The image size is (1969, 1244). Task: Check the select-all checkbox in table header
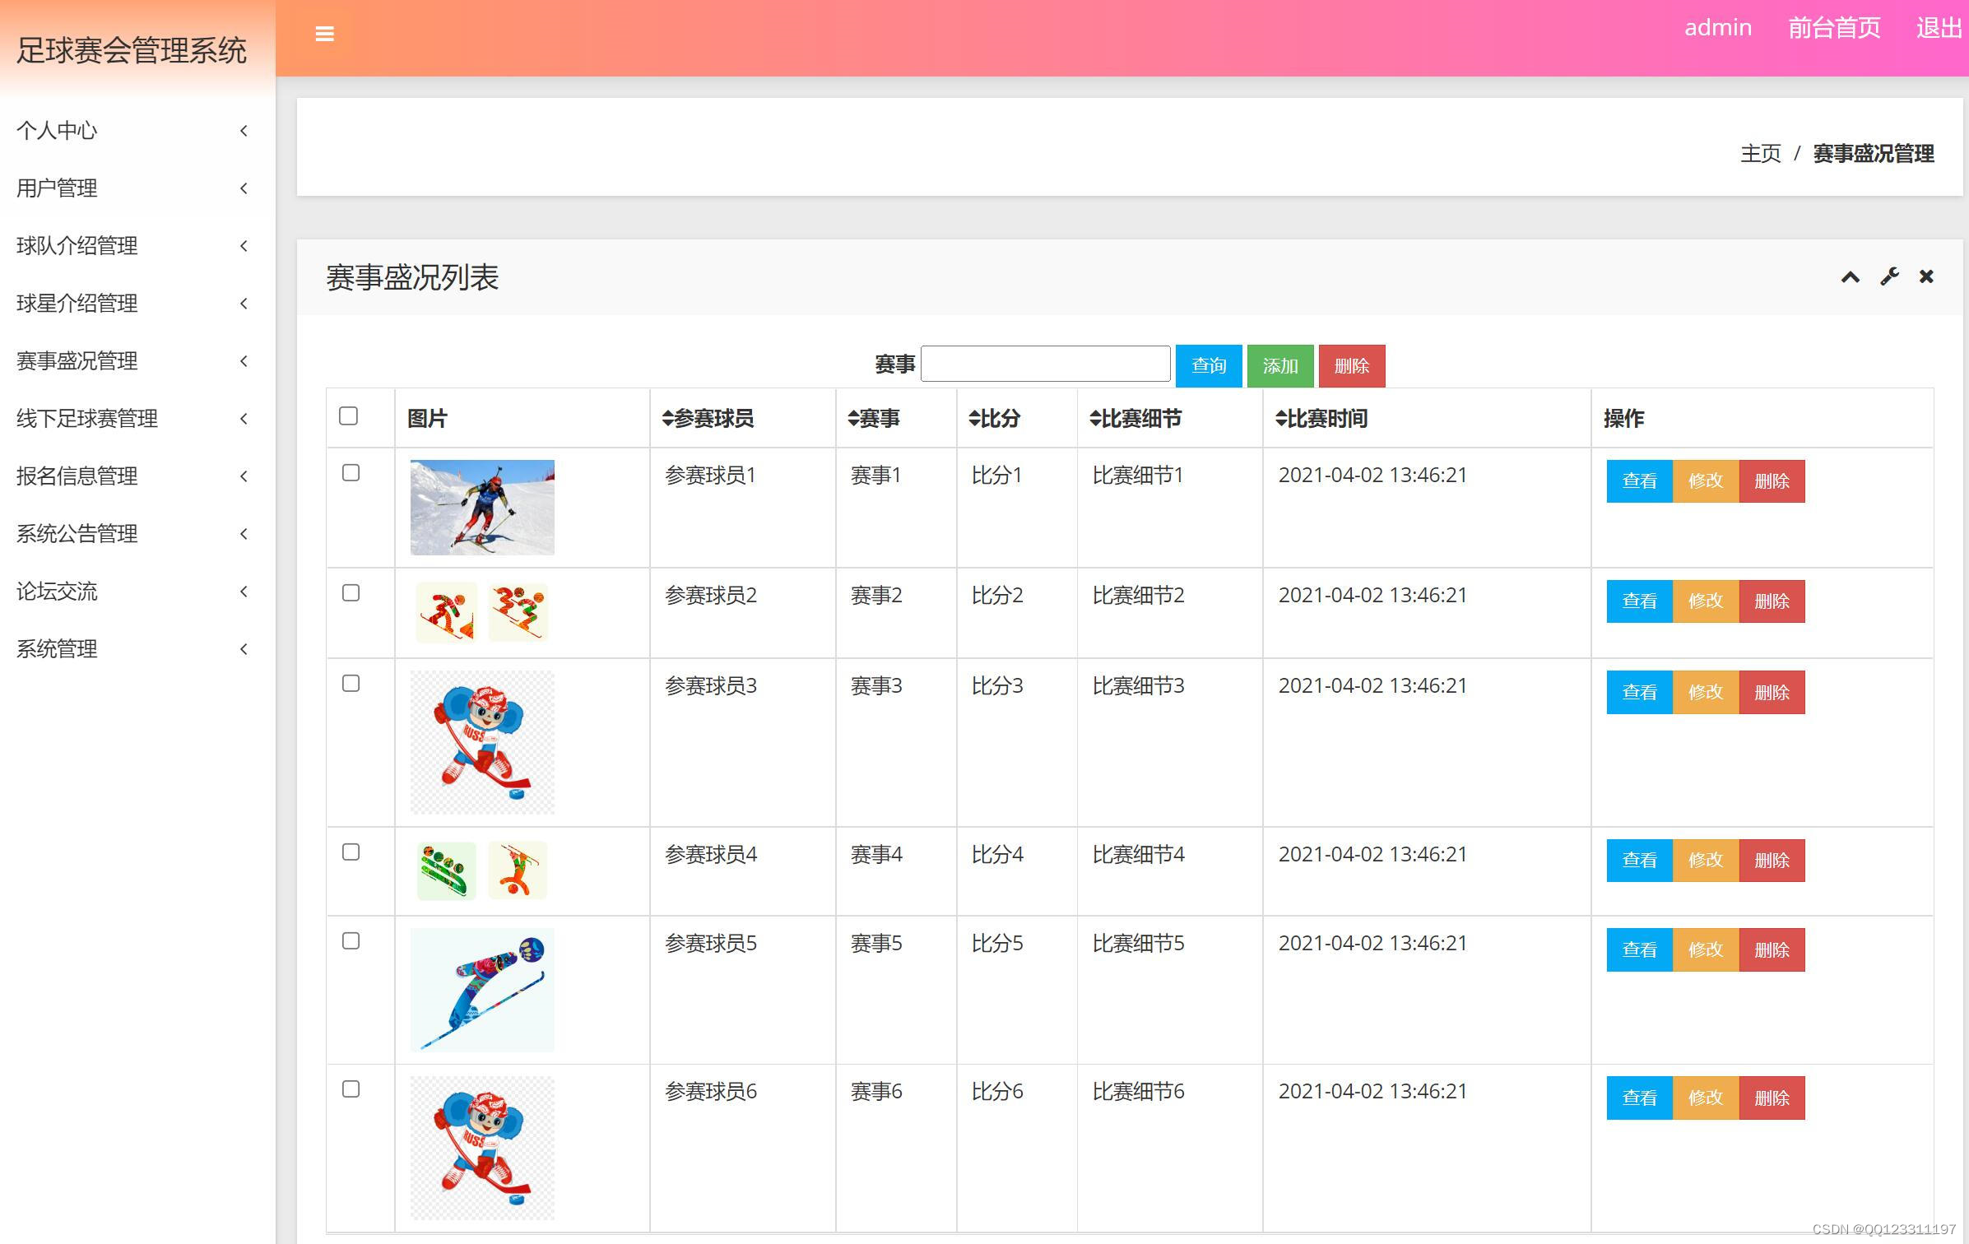[348, 416]
